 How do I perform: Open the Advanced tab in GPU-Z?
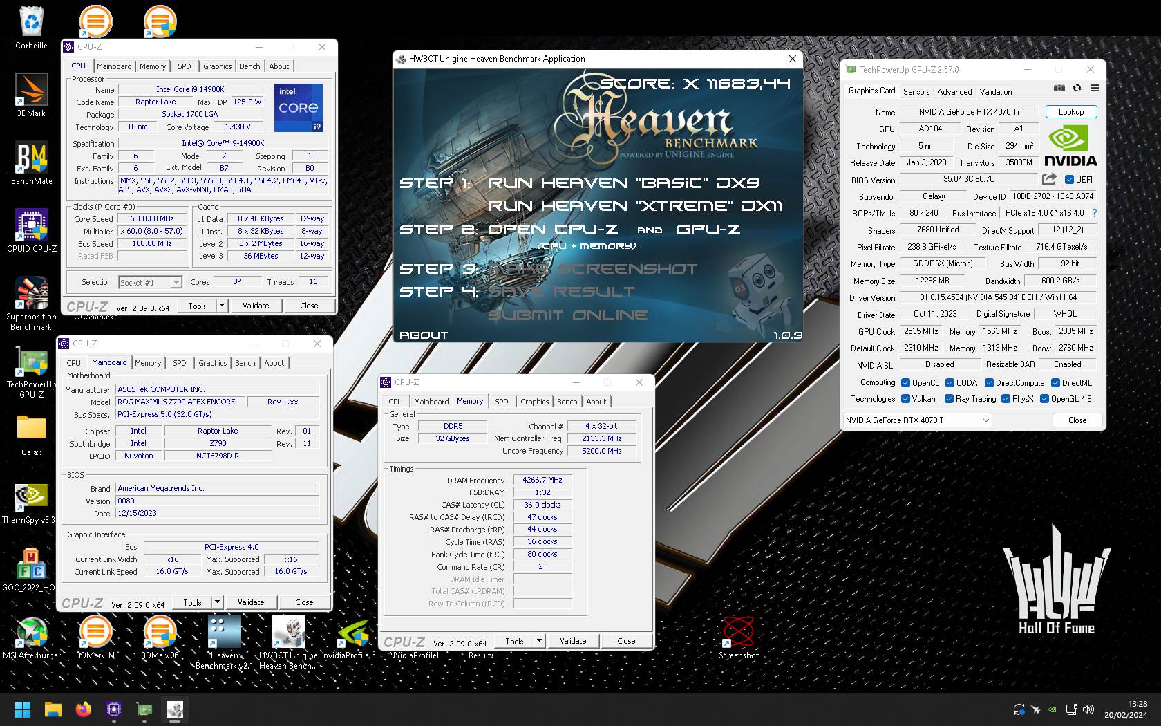[954, 92]
